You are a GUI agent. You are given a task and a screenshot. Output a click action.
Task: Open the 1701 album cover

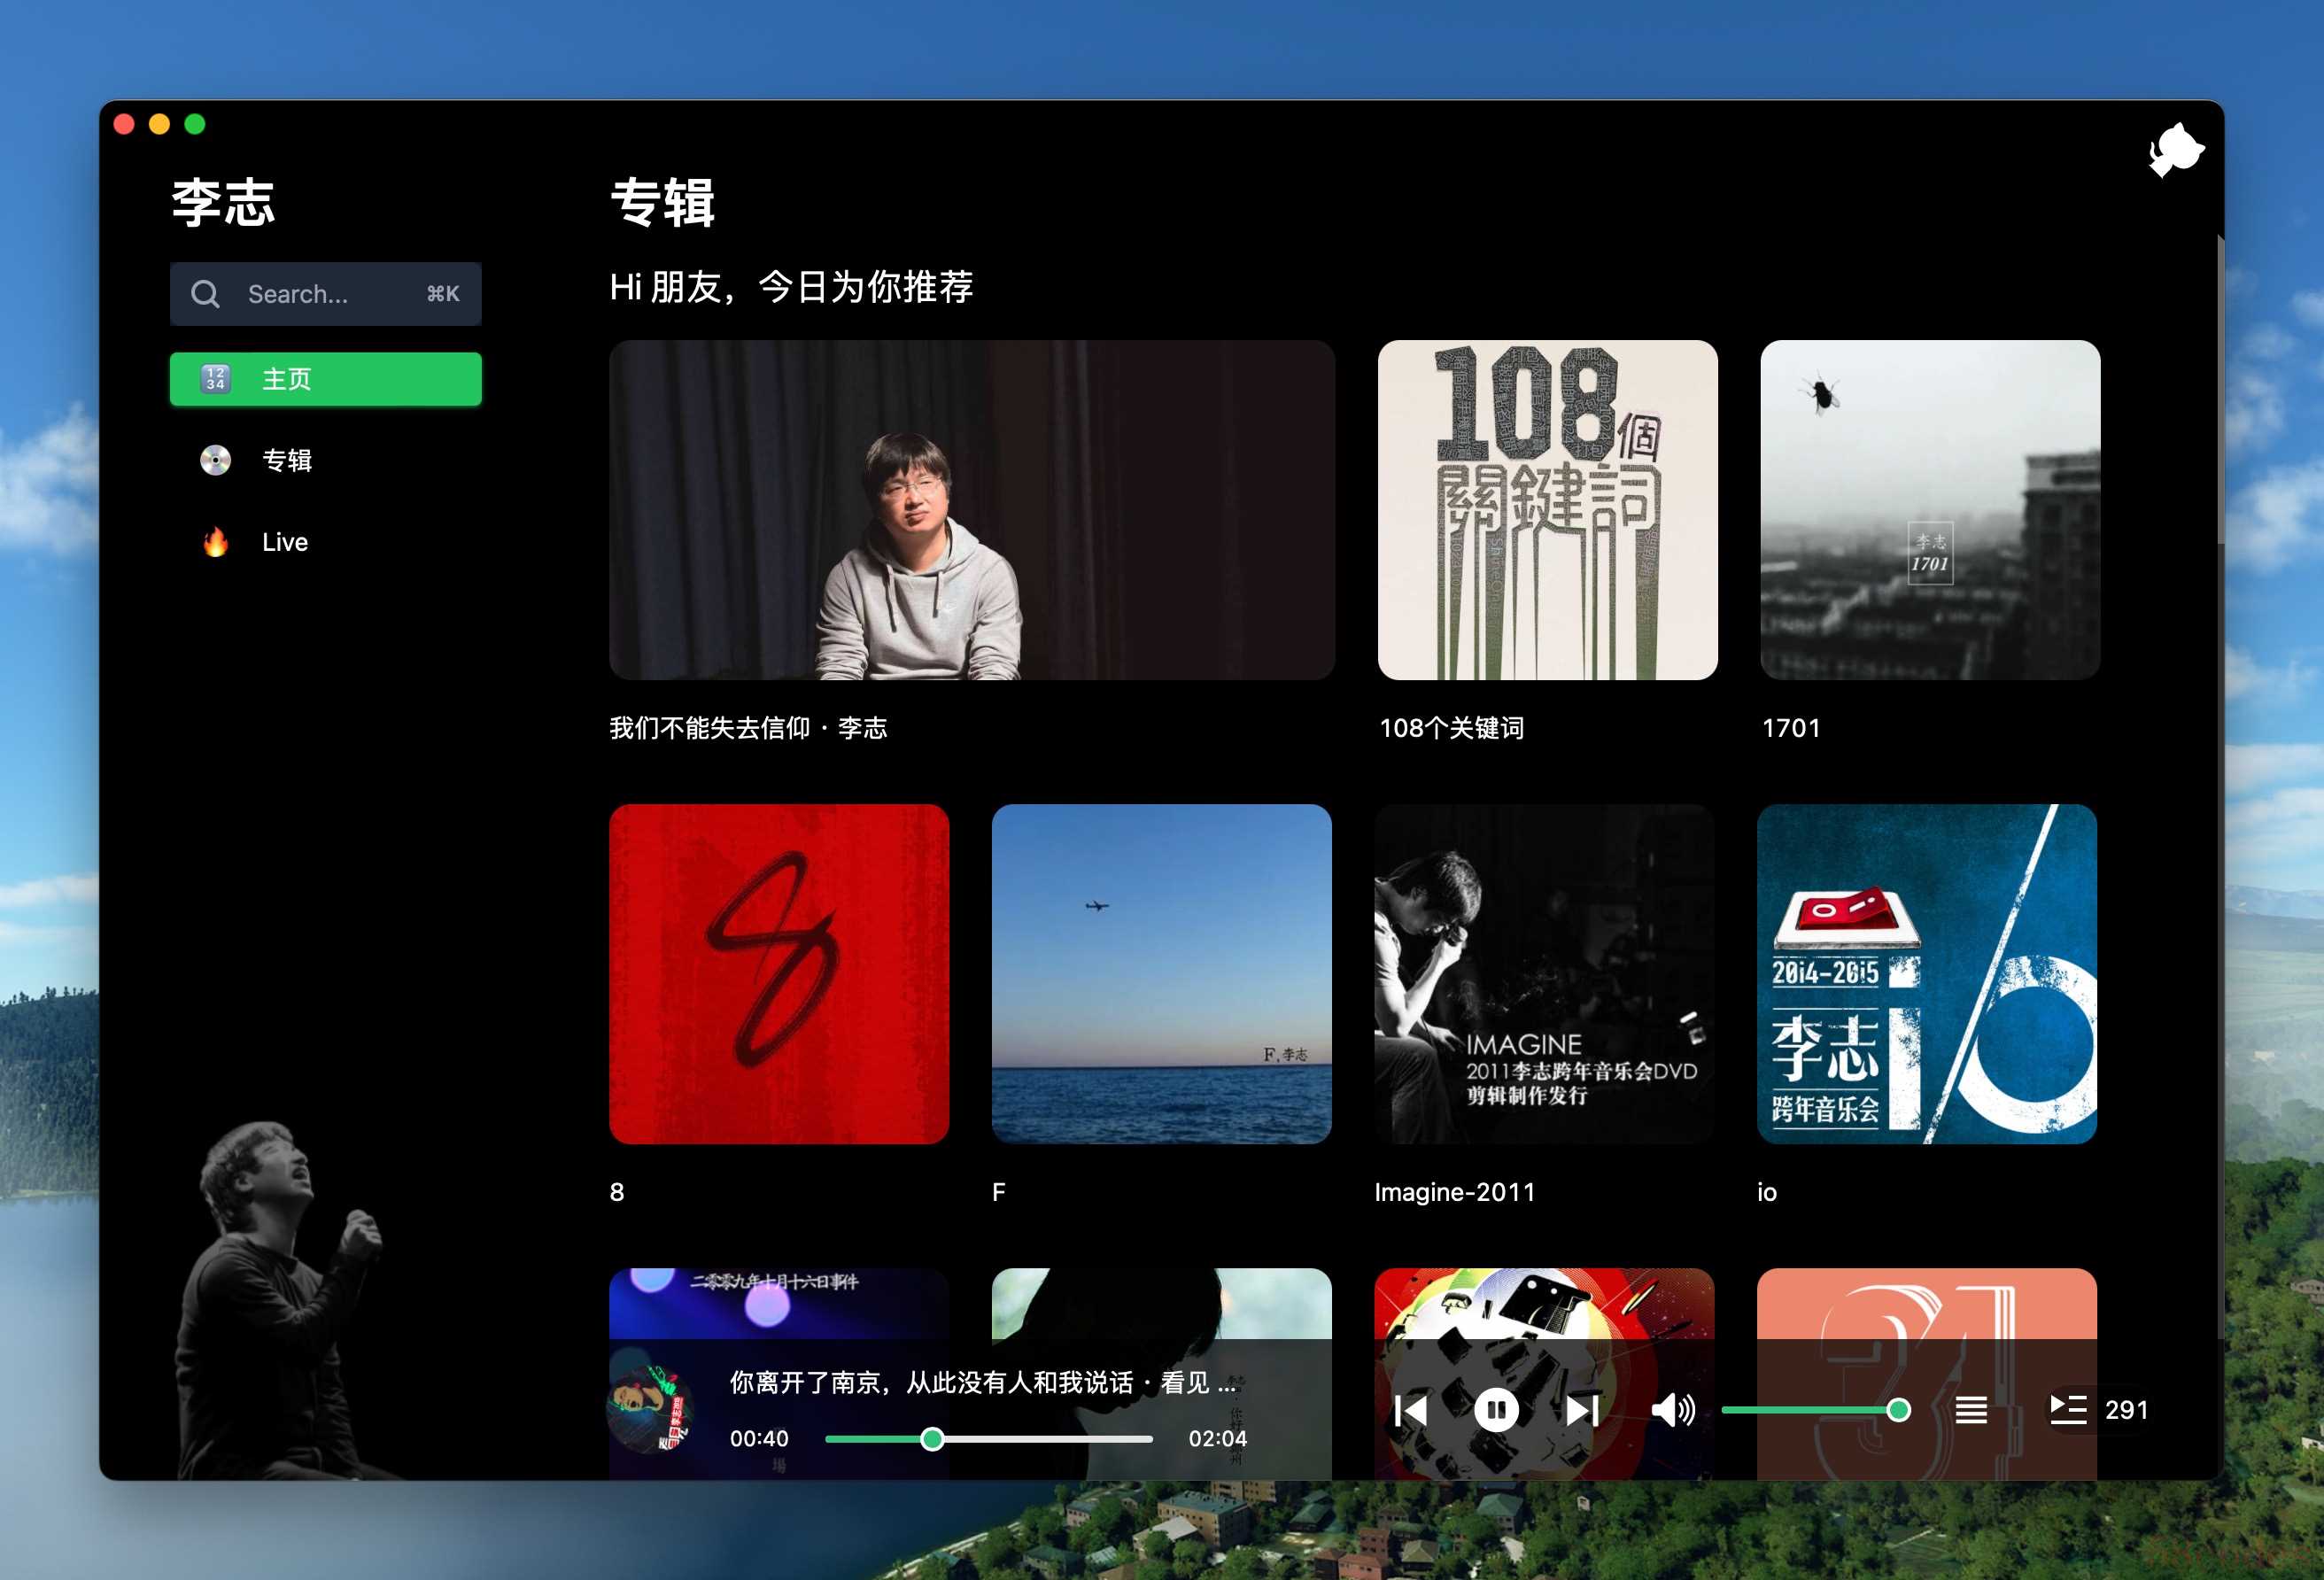click(x=1929, y=510)
